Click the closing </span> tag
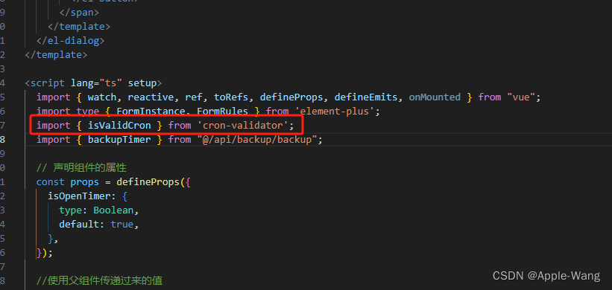This screenshot has width=612, height=290. (x=79, y=12)
